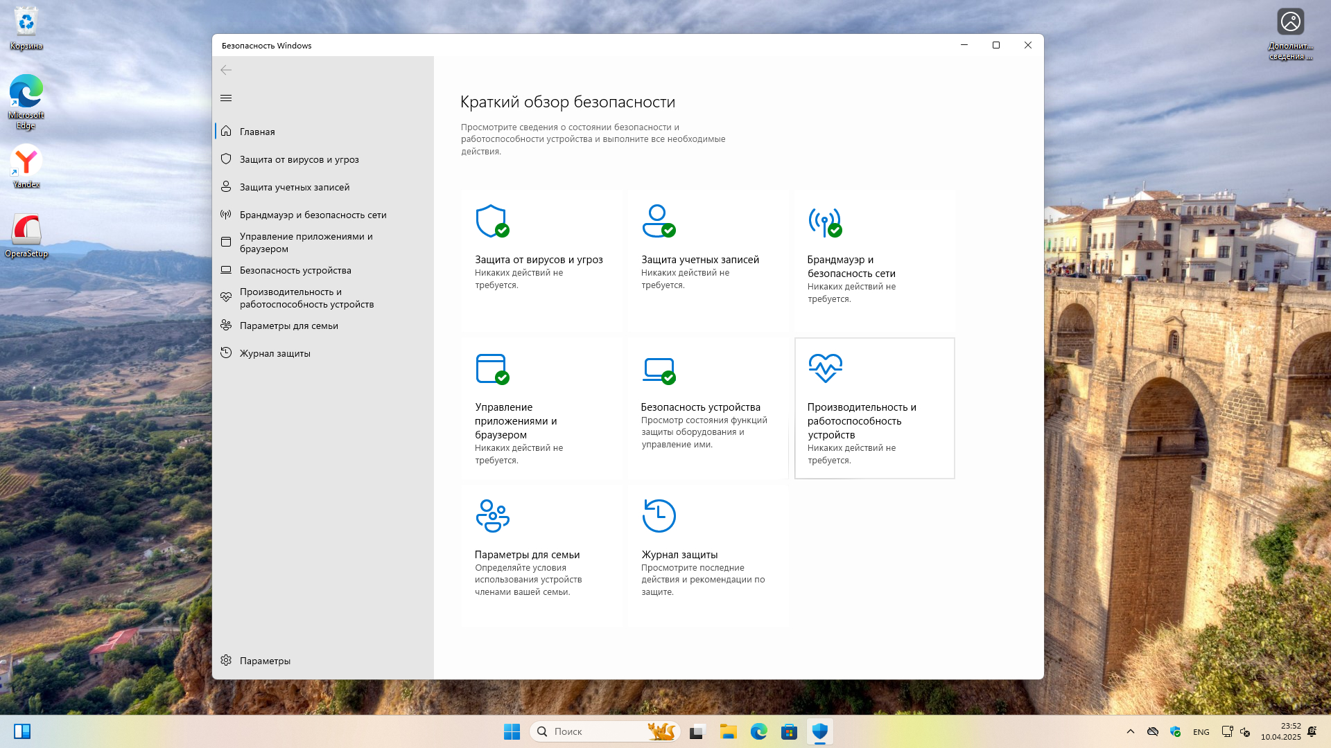Open 'Брандмауэр и безопасность сети' sidebar item
The width and height of the screenshot is (1331, 748).
click(313, 215)
